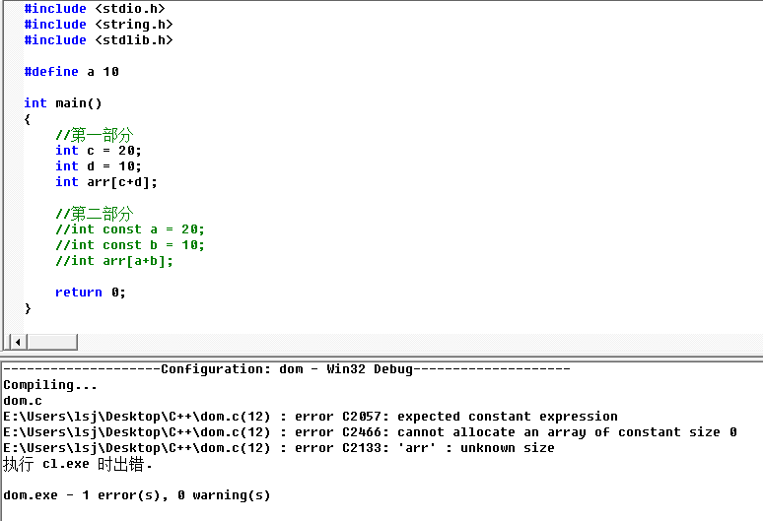Click the commented //int arr[a+b]; line
The width and height of the screenshot is (763, 521).
point(114,261)
